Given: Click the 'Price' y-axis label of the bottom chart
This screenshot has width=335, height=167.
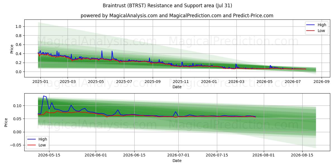Looking at the screenshot, I should tap(6, 122).
